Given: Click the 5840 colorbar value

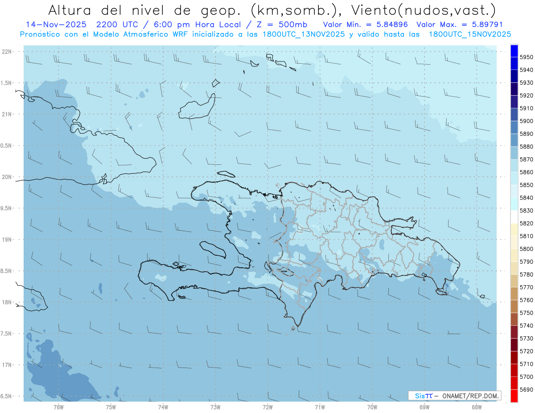Looking at the screenshot, I should 526,198.
